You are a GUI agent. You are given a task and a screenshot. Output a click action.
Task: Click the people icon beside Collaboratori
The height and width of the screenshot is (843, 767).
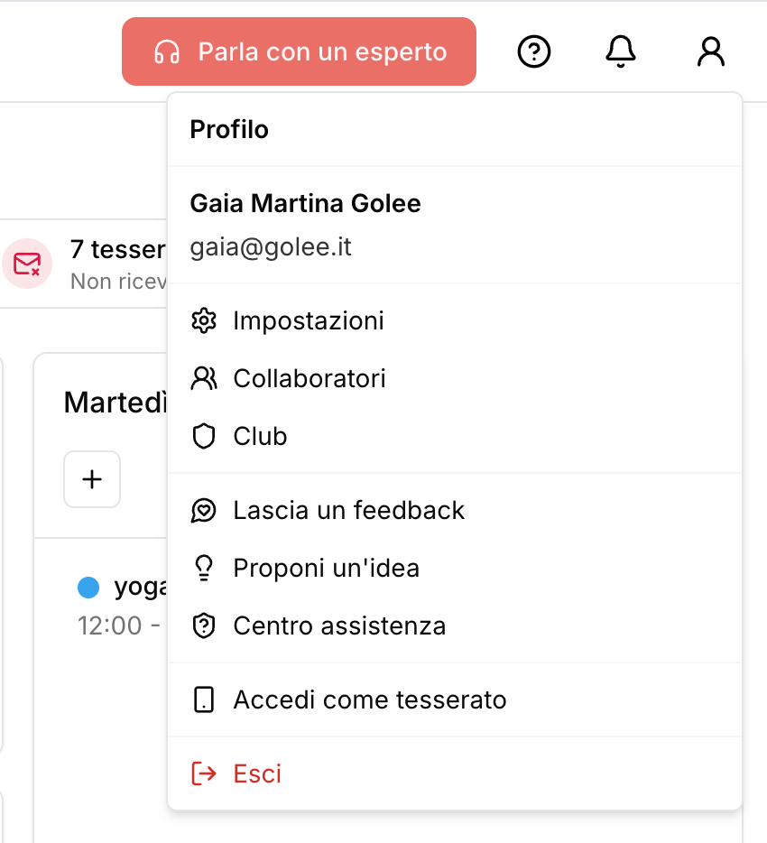[205, 378]
